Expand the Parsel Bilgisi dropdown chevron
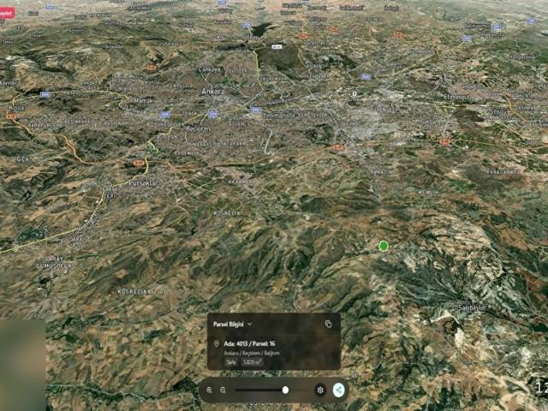548x411 pixels. [249, 325]
